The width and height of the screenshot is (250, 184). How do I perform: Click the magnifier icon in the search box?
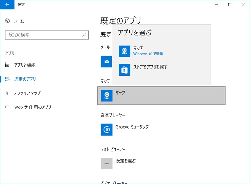[84, 35]
